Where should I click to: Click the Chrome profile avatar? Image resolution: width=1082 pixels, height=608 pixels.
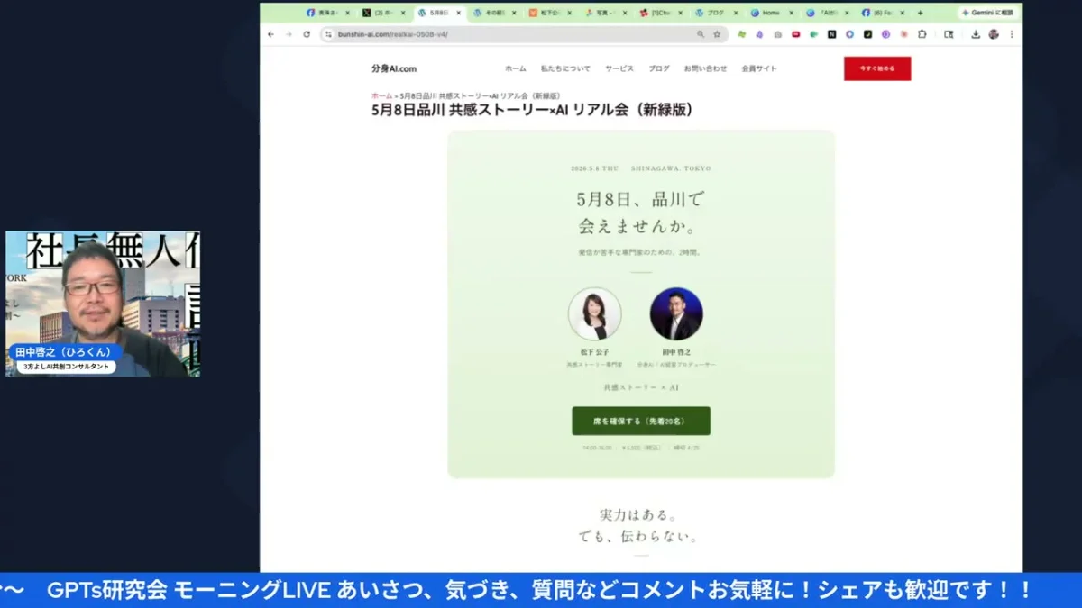point(995,33)
